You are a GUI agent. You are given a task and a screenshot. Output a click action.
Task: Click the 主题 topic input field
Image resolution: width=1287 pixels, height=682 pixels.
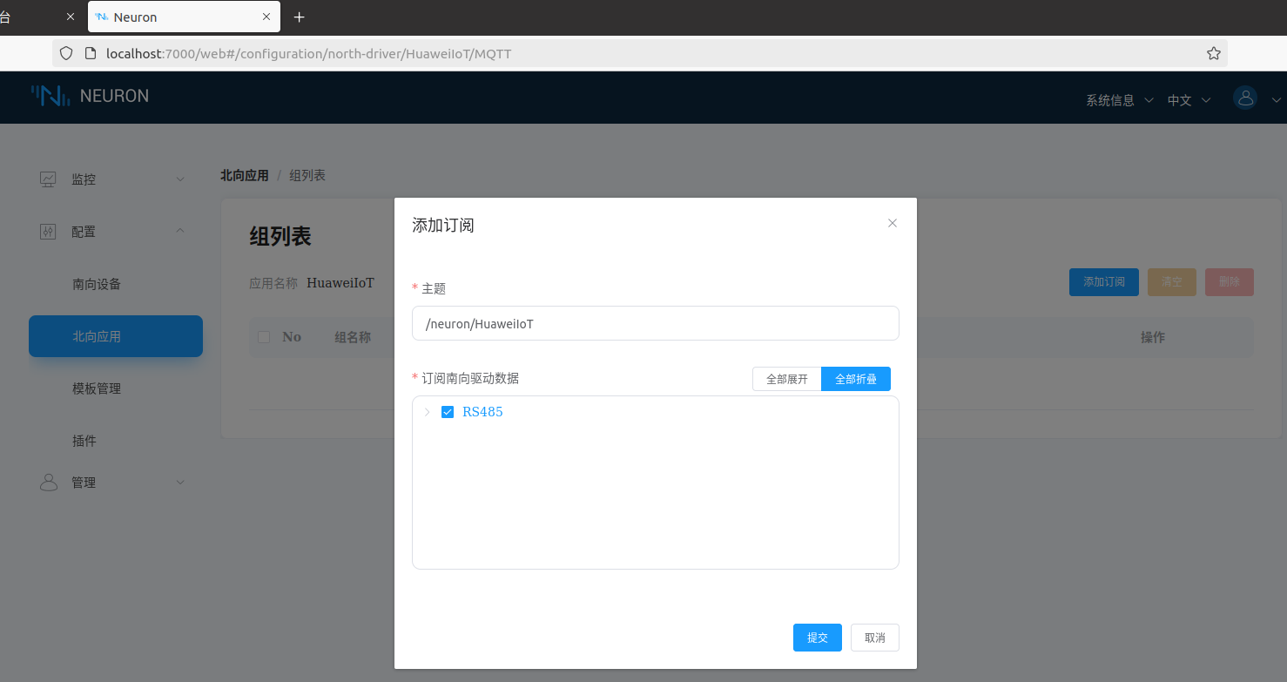click(656, 323)
